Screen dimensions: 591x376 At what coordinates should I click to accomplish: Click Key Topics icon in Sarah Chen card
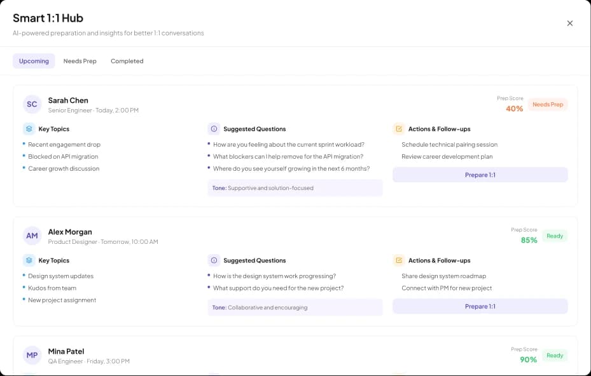29,129
